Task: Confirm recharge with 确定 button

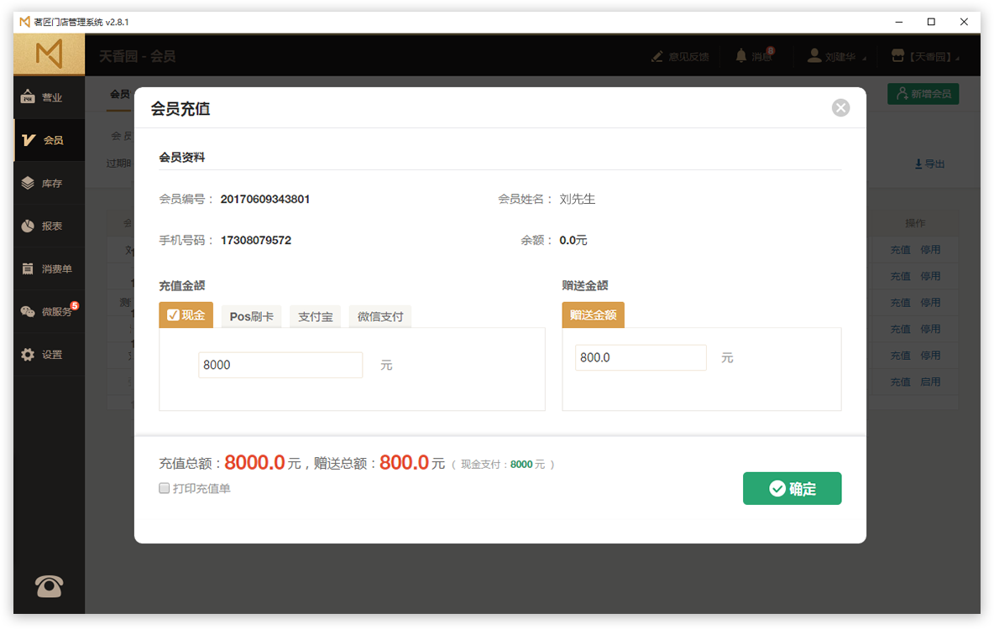Action: [x=792, y=489]
